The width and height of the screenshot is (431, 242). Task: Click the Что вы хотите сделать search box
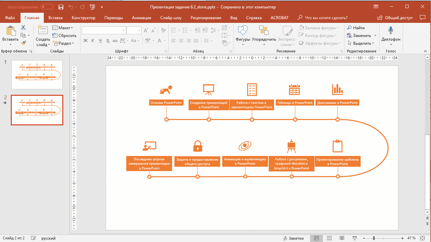323,18
